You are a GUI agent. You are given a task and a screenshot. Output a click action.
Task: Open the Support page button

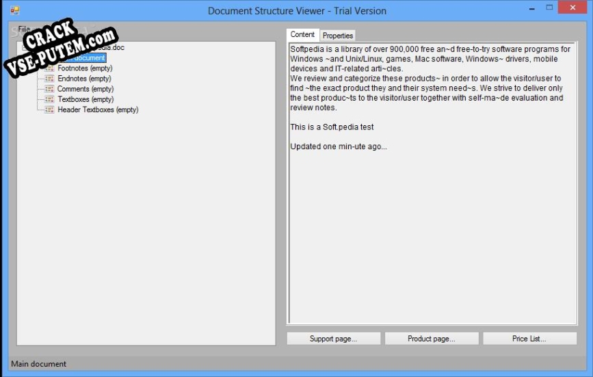pyautogui.click(x=333, y=339)
